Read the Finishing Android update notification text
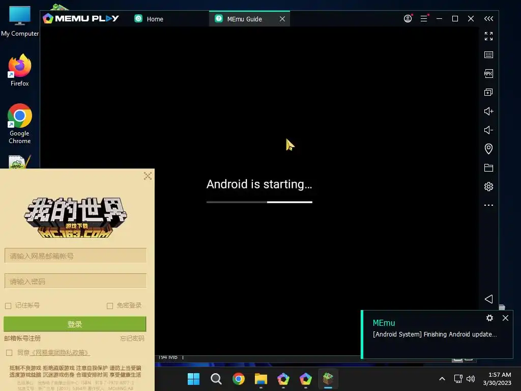Viewport: 521px width, 391px height. [x=435, y=334]
